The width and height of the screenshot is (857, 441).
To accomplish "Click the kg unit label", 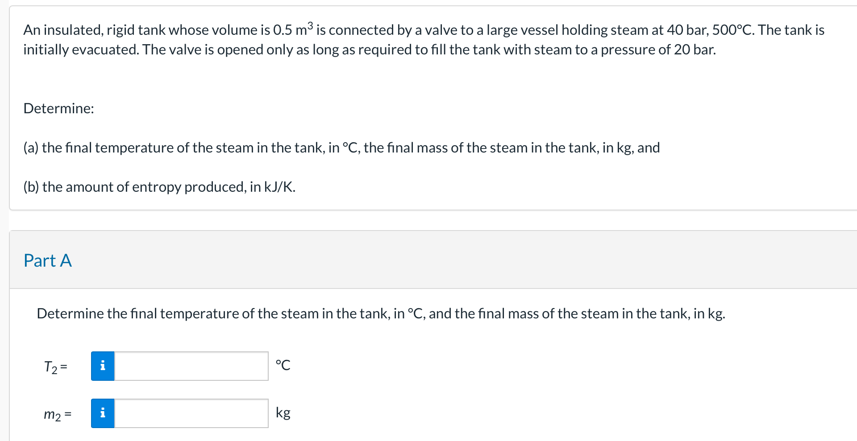I will (283, 413).
